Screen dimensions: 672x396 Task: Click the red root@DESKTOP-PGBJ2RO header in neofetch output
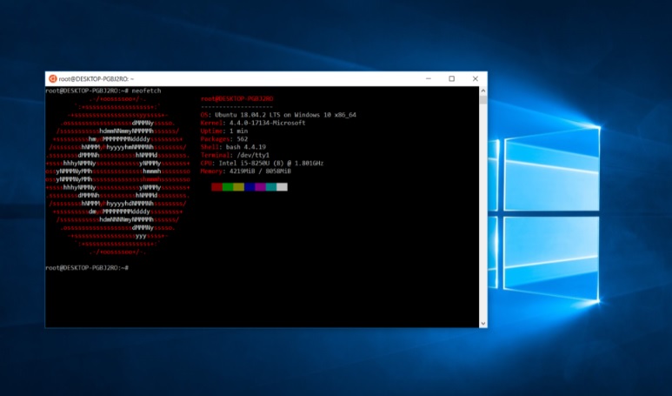click(x=237, y=98)
